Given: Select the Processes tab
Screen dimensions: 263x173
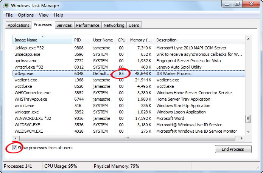Looking at the screenshot, I should 43,24.
